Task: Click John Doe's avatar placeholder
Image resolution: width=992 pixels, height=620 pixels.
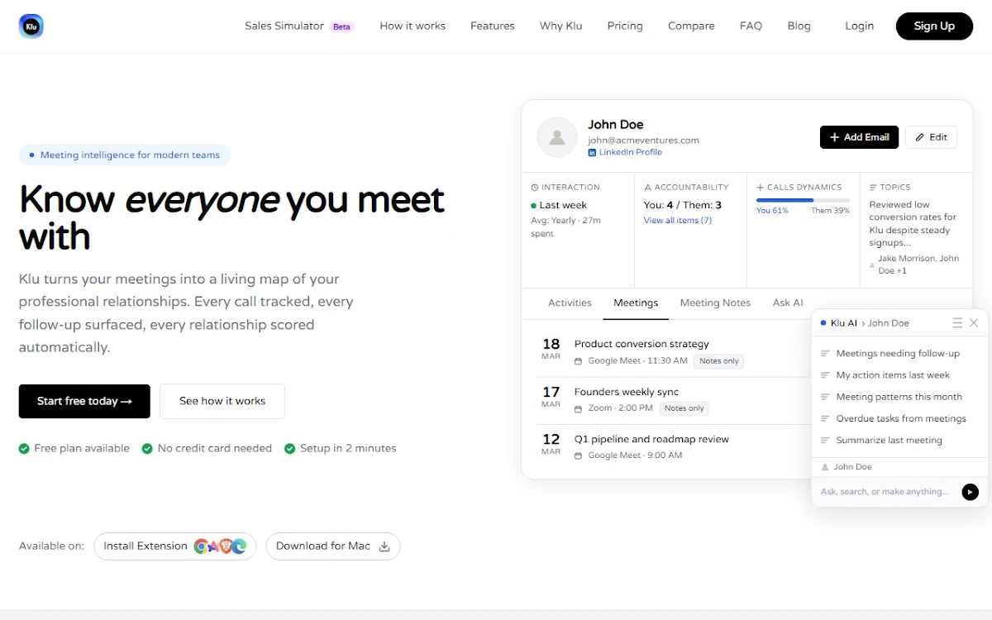Action: [x=557, y=137]
